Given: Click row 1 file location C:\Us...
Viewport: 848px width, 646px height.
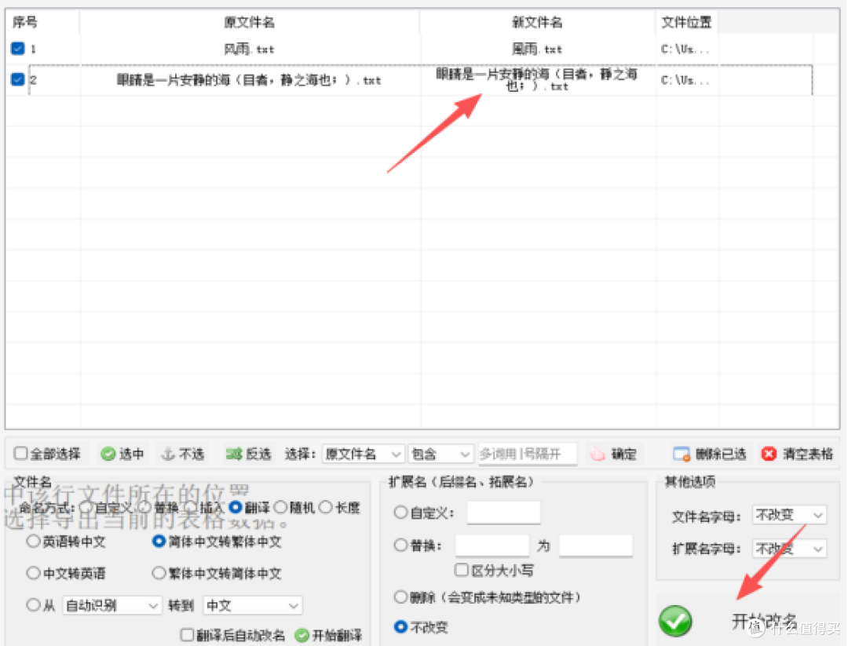Looking at the screenshot, I should click(x=685, y=49).
